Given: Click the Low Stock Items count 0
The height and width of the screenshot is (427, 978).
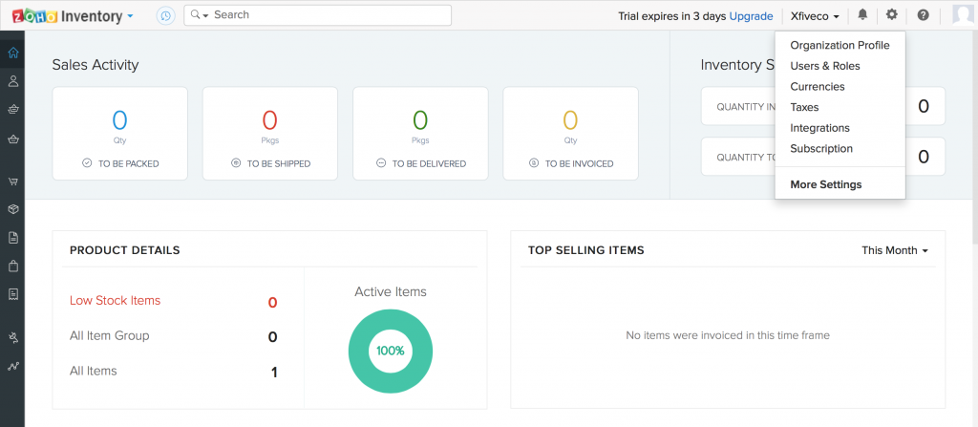Looking at the screenshot, I should pos(272,303).
